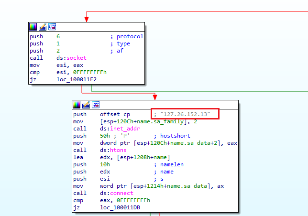308x216 pixels.
Task: Click 'loc_100011DB' jump target
Action: tap(120, 207)
